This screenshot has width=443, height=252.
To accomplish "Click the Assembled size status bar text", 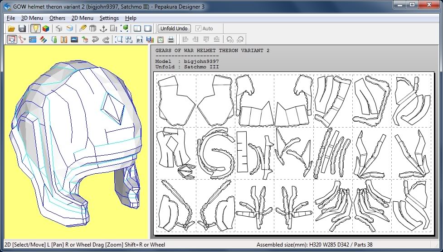I will click(x=314, y=245).
